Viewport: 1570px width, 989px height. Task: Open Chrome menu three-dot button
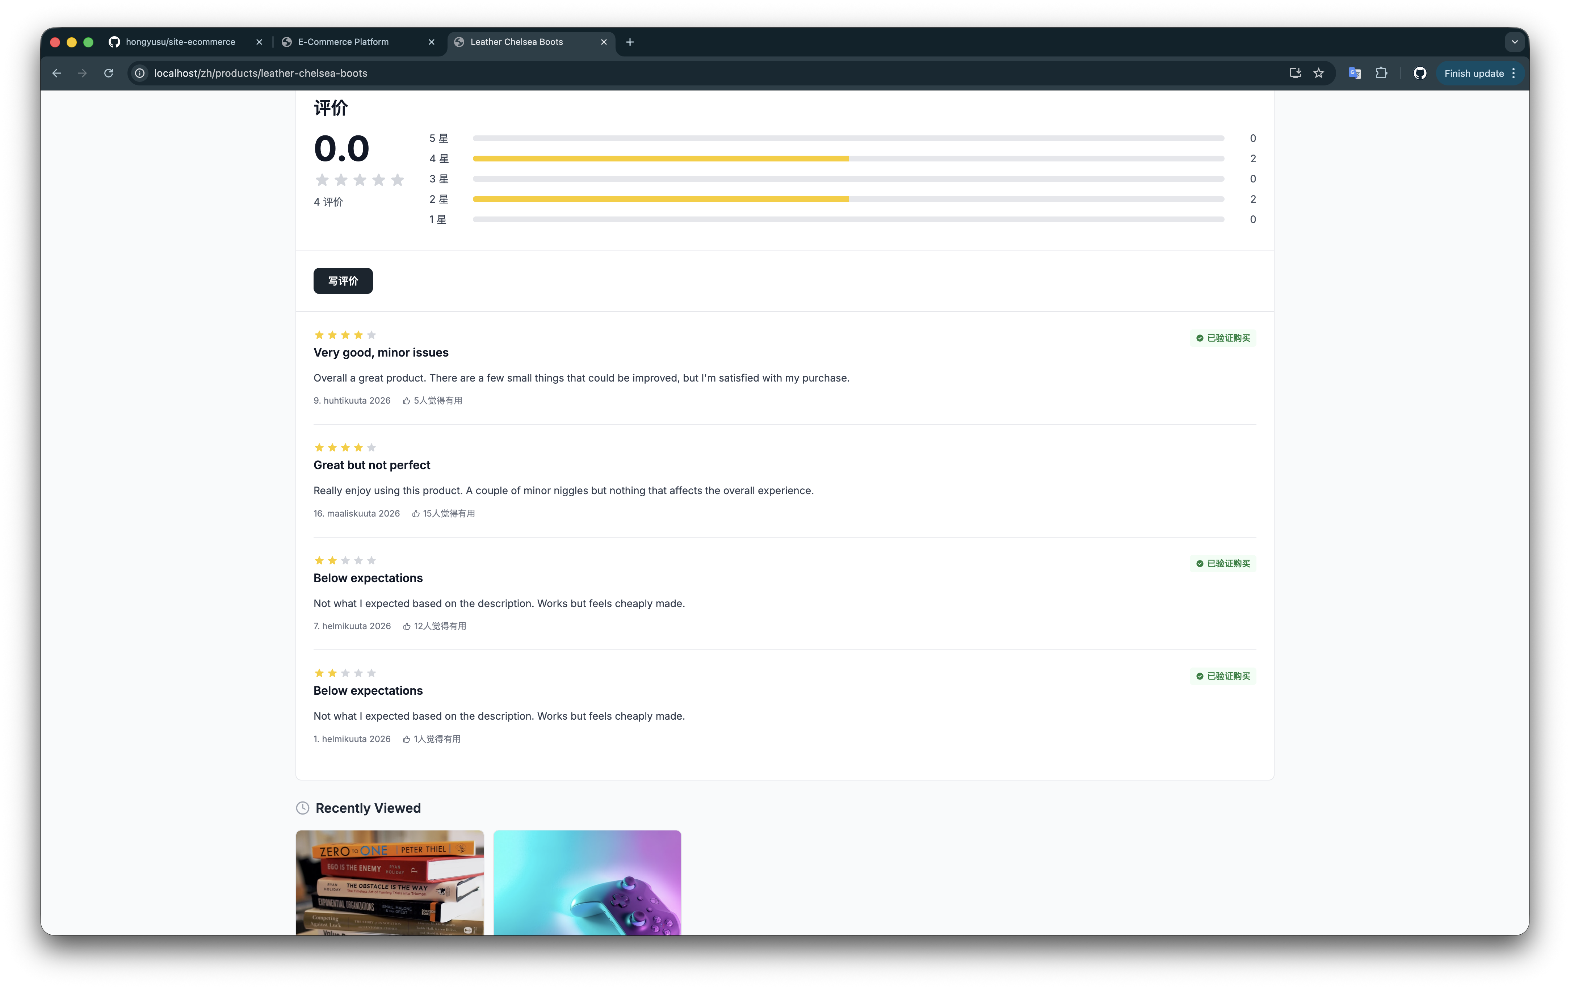(1513, 73)
